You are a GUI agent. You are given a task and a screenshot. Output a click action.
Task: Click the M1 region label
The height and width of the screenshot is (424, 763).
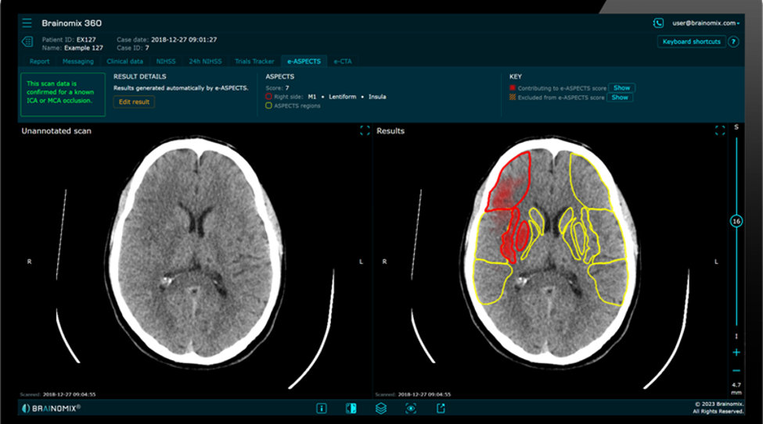312,97
